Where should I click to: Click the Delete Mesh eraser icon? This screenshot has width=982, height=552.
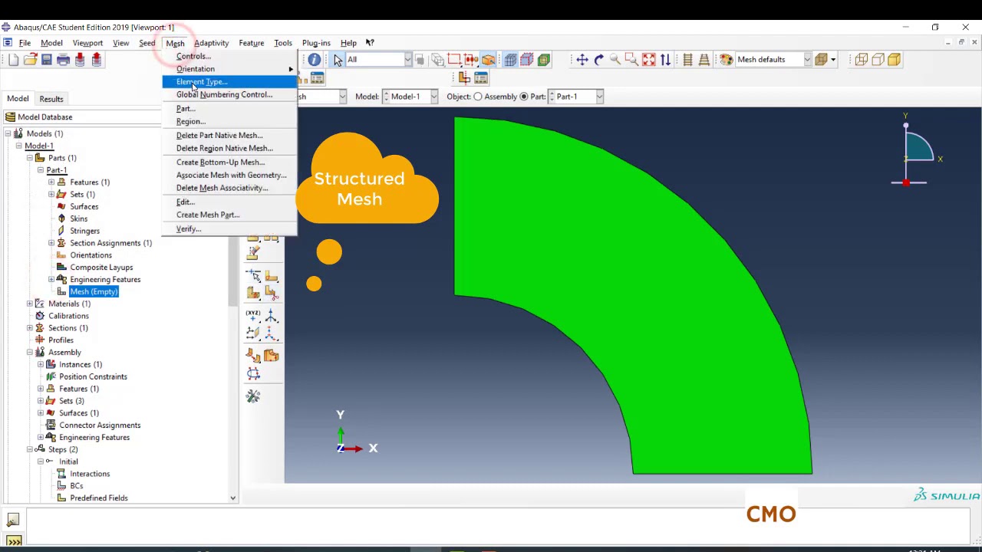tap(253, 253)
